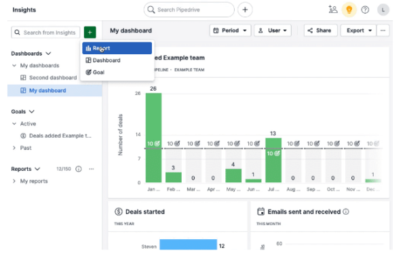Open the yellow lightbulb sales assistant
This screenshot has width=407, height=267.
(x=349, y=10)
